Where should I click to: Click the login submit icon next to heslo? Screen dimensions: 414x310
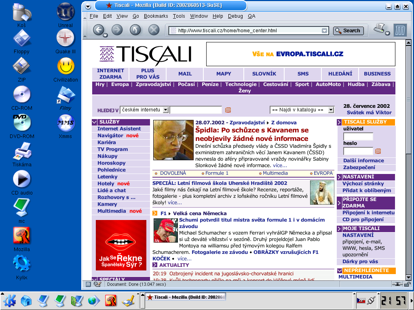378,151
